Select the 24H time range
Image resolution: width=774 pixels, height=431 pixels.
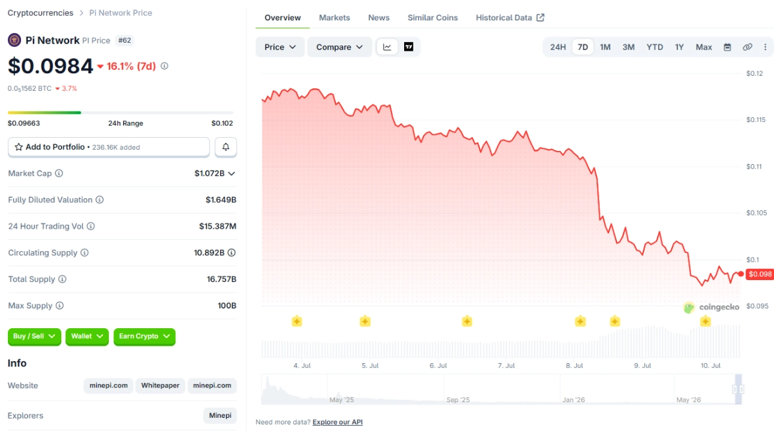558,47
